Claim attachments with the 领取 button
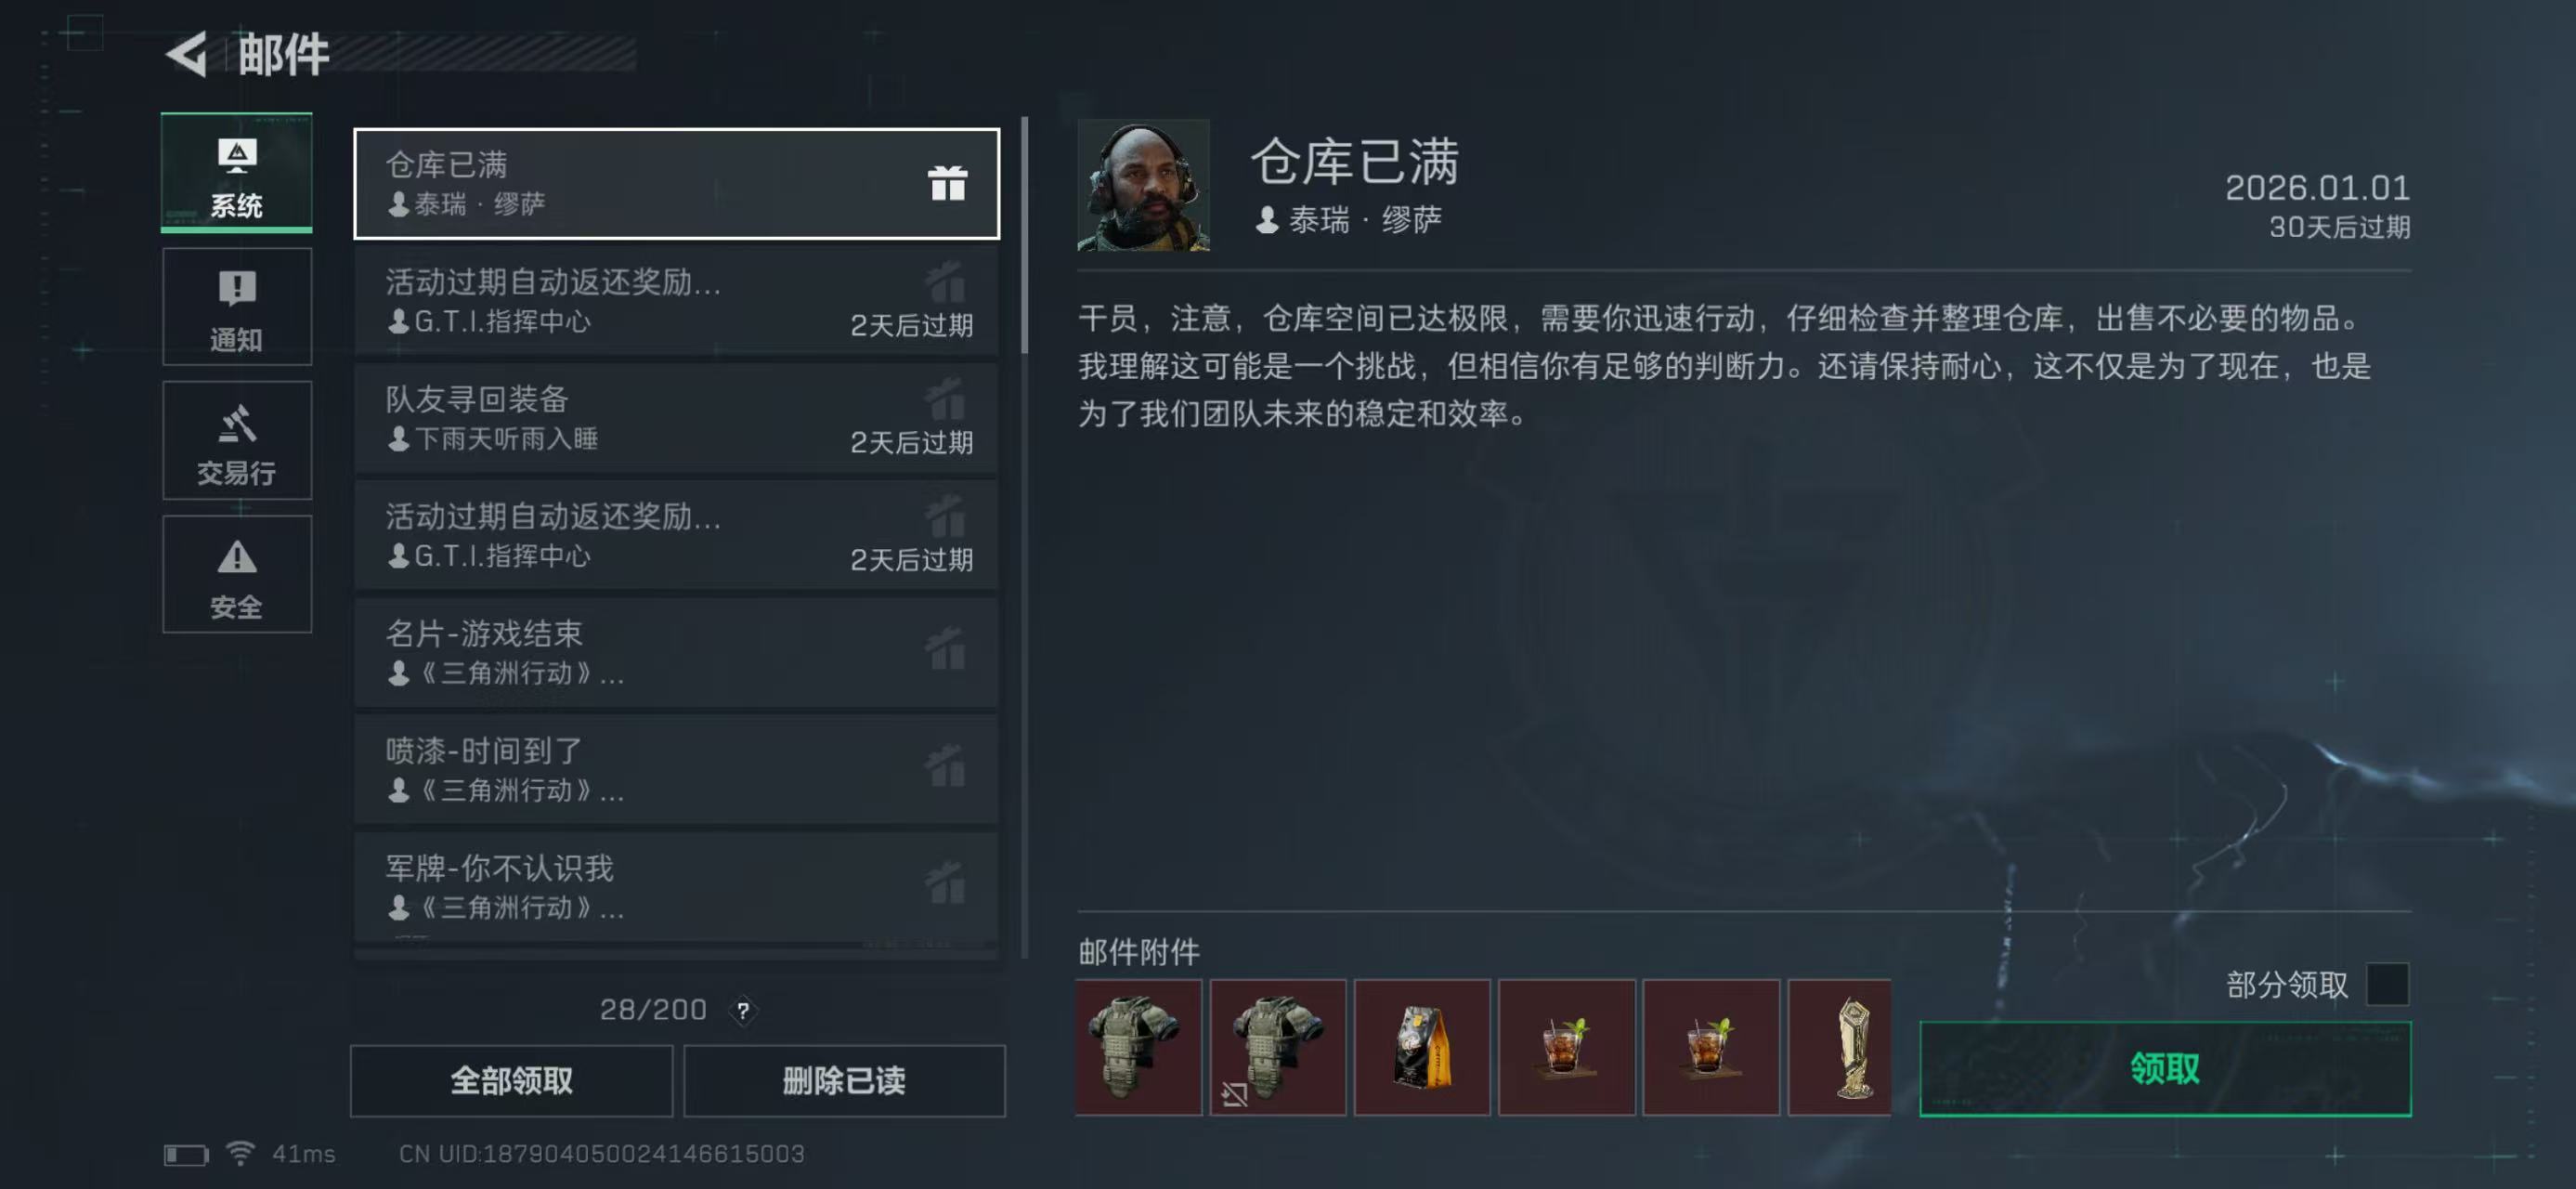 tap(2165, 1068)
